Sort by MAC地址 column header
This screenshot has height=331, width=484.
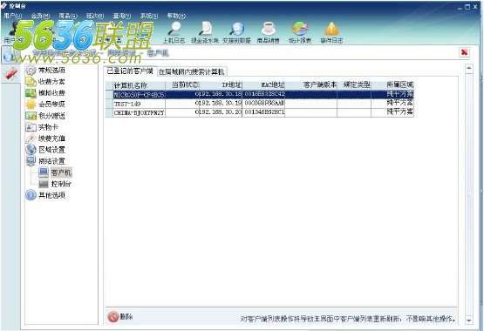pos(263,85)
